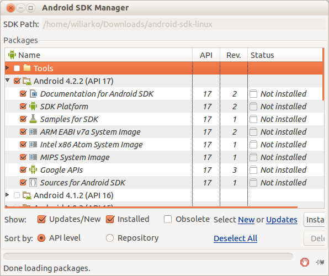Screen dimensions: 329x276
Task: Click the Google APIs add-on icon
Action: click(x=33, y=169)
